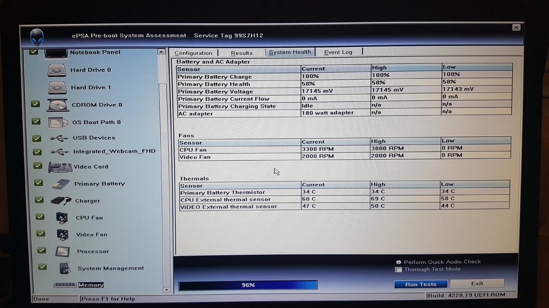This screenshot has width=549, height=308.
Task: Select the CDROM Drive 0 icon
Action: click(x=58, y=105)
